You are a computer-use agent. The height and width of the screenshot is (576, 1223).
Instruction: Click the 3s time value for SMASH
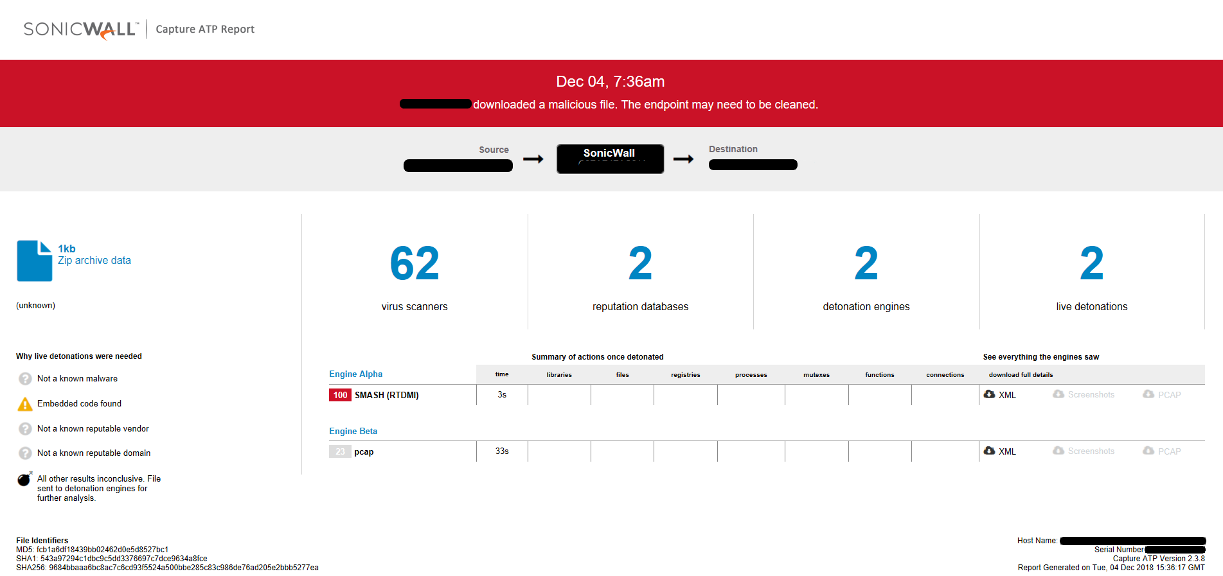point(502,395)
